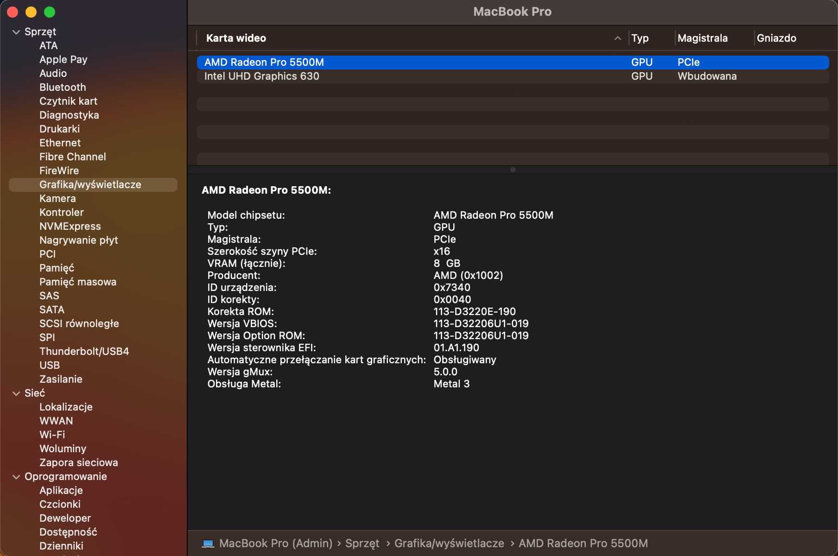The width and height of the screenshot is (838, 556).
Task: Select Aplikacje under Oprogramowanie
Action: click(61, 490)
